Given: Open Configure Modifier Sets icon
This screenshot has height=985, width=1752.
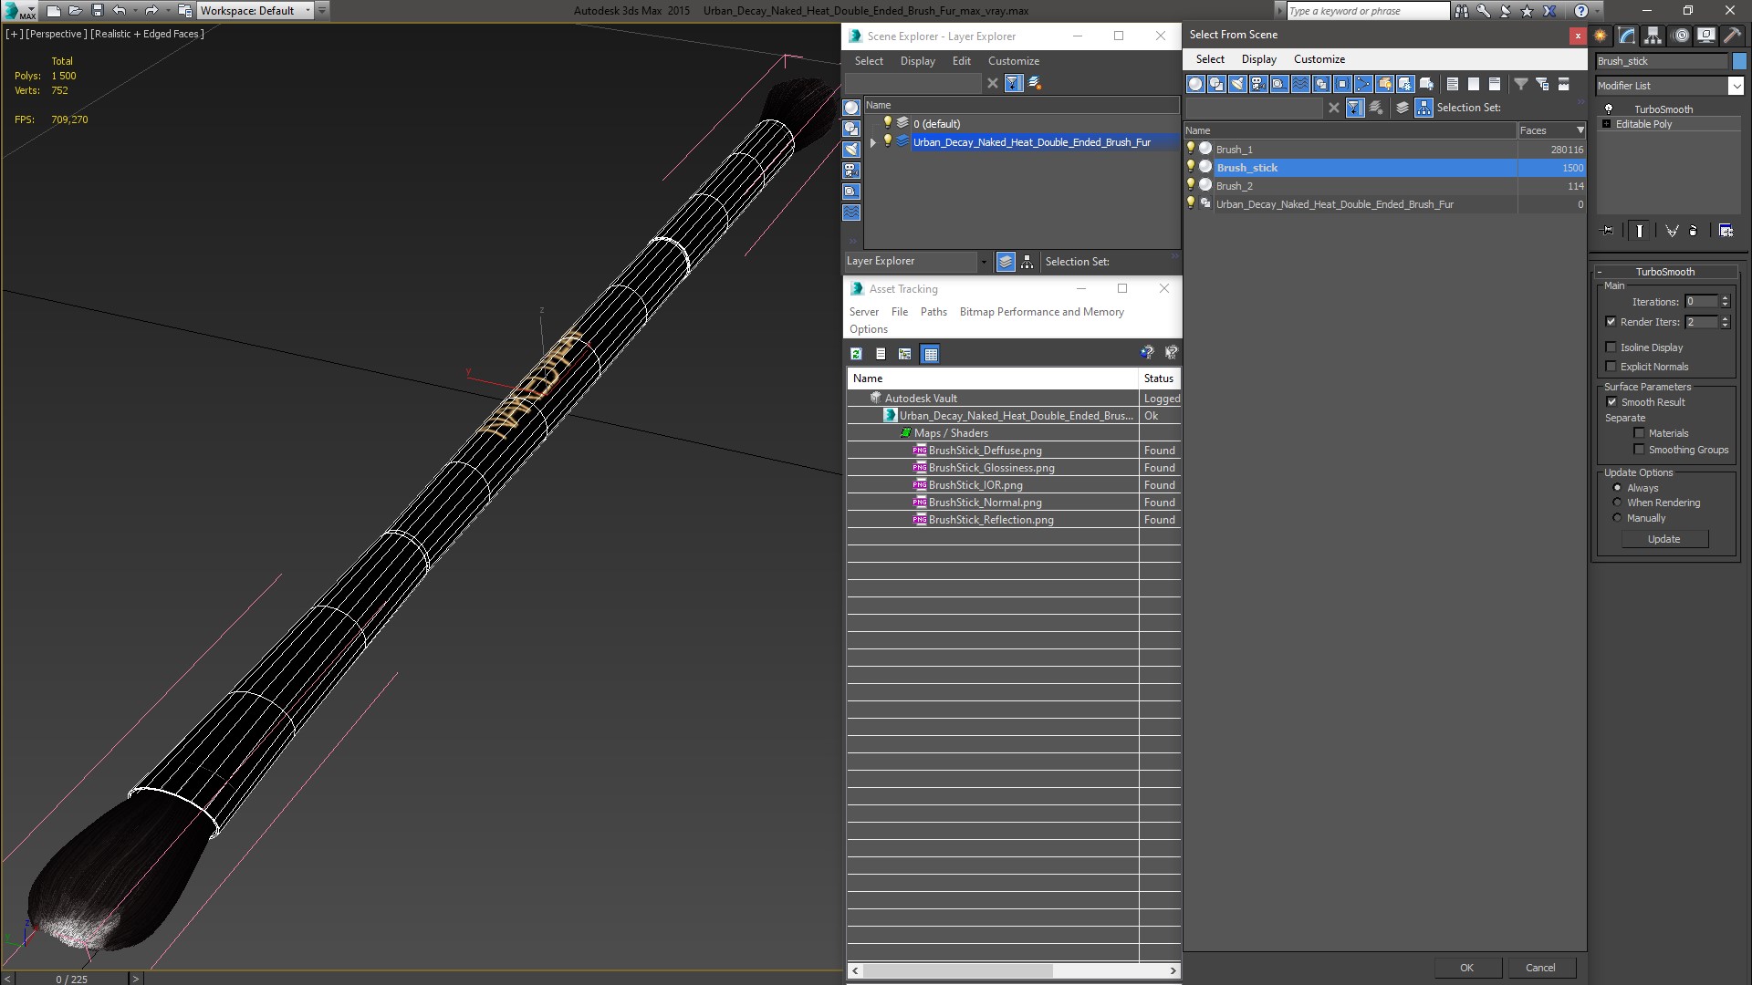Looking at the screenshot, I should 1726,231.
